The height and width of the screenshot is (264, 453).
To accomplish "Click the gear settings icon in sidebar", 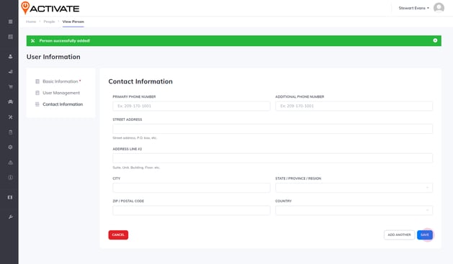I will pyautogui.click(x=10, y=147).
